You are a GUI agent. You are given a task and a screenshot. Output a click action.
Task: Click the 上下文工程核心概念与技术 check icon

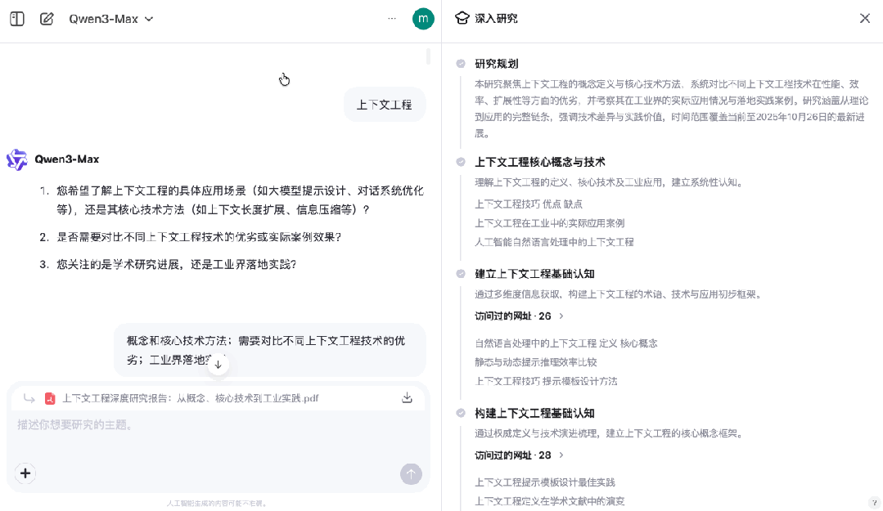[461, 162]
